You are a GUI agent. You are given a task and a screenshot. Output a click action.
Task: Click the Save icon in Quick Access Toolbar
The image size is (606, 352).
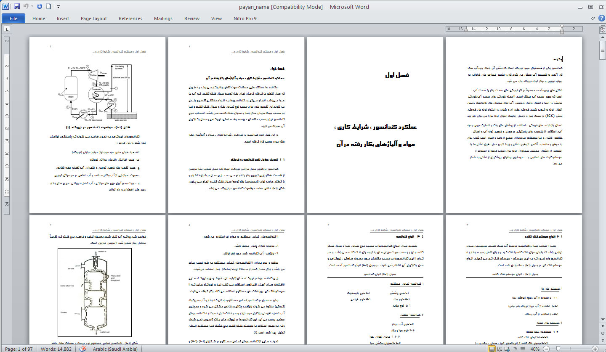pyautogui.click(x=17, y=7)
